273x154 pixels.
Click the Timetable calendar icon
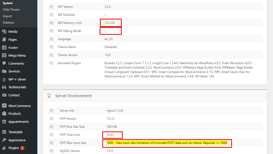[x=4, y=132]
